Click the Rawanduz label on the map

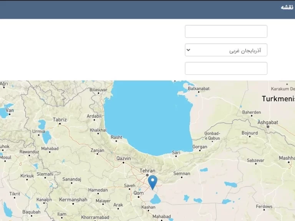tap(29, 152)
